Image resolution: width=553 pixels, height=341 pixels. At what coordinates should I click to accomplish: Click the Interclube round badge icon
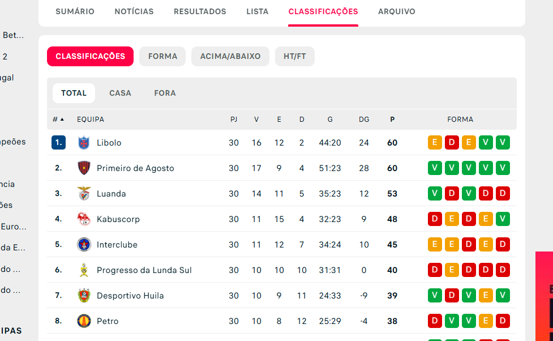[x=84, y=245]
